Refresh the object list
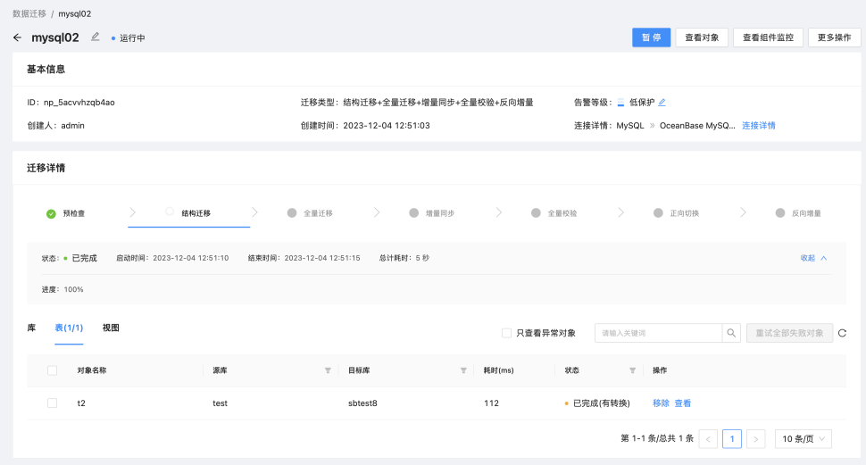866x465 pixels. coord(842,333)
